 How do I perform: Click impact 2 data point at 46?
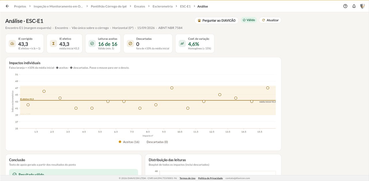point(44,91)
